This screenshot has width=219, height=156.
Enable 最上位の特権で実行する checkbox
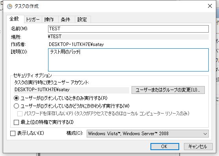(x=16, y=123)
